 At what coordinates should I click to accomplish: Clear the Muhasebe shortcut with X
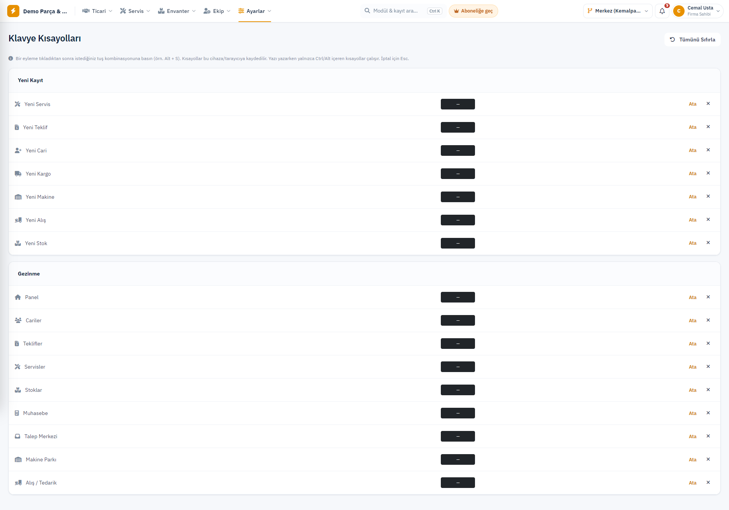point(708,413)
